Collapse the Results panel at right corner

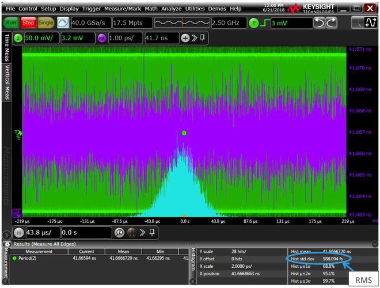coord(375,244)
